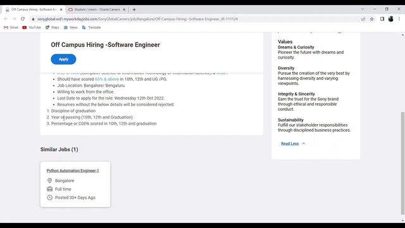Screen dimensions: 405x228
Task: Click the Sustainability heading
Action: point(291,120)
